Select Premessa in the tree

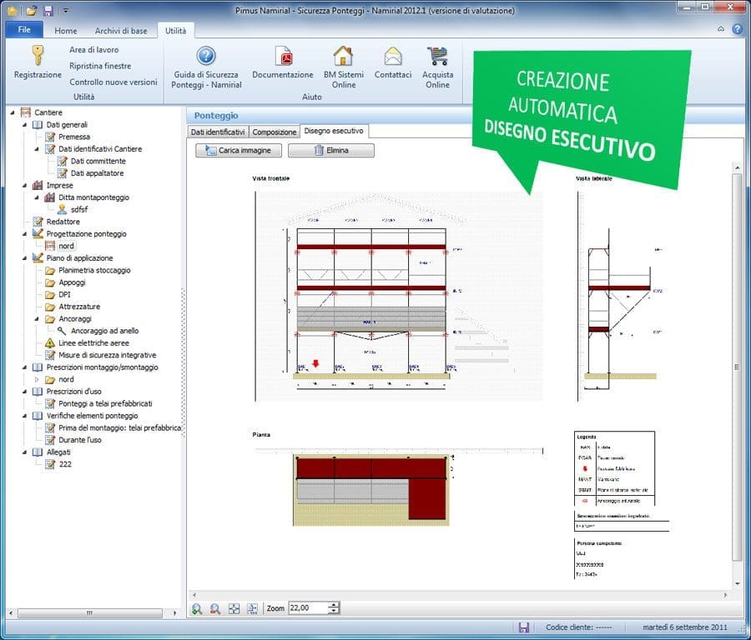(73, 137)
